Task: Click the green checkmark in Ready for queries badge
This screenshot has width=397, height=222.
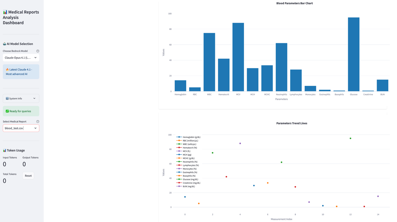Action: pyautogui.click(x=7, y=110)
